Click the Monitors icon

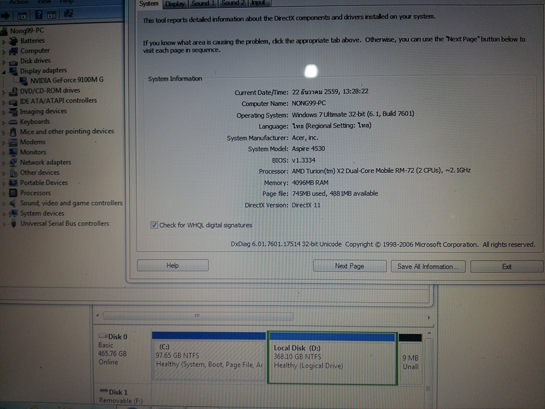tap(13, 152)
